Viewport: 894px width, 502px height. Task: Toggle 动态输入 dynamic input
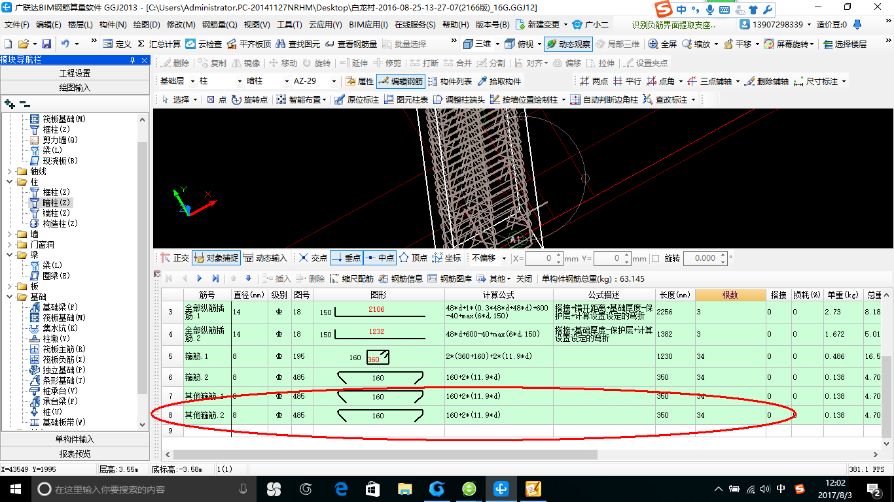pos(265,258)
